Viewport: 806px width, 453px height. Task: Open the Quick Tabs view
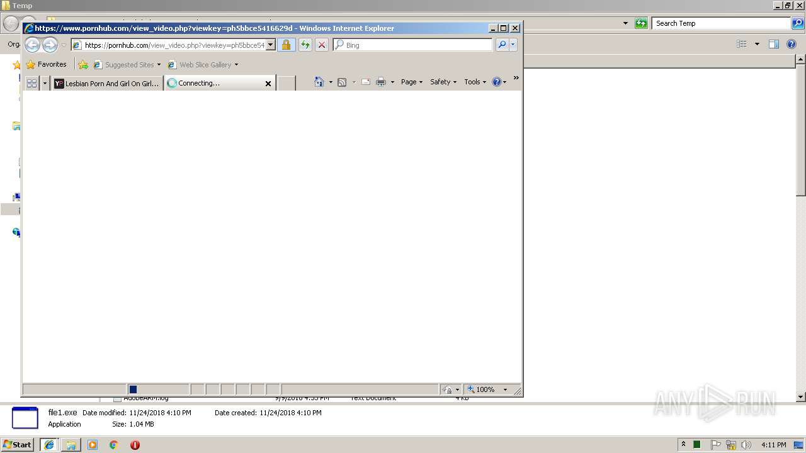click(31, 83)
